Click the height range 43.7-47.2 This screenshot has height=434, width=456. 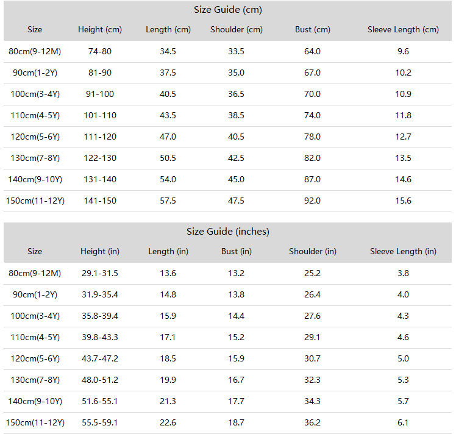pyautogui.click(x=100, y=358)
